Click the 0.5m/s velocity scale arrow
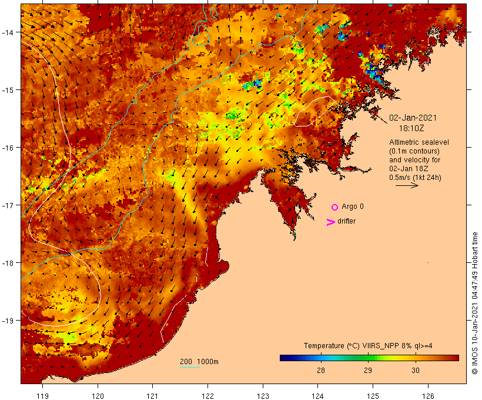 pyautogui.click(x=407, y=185)
